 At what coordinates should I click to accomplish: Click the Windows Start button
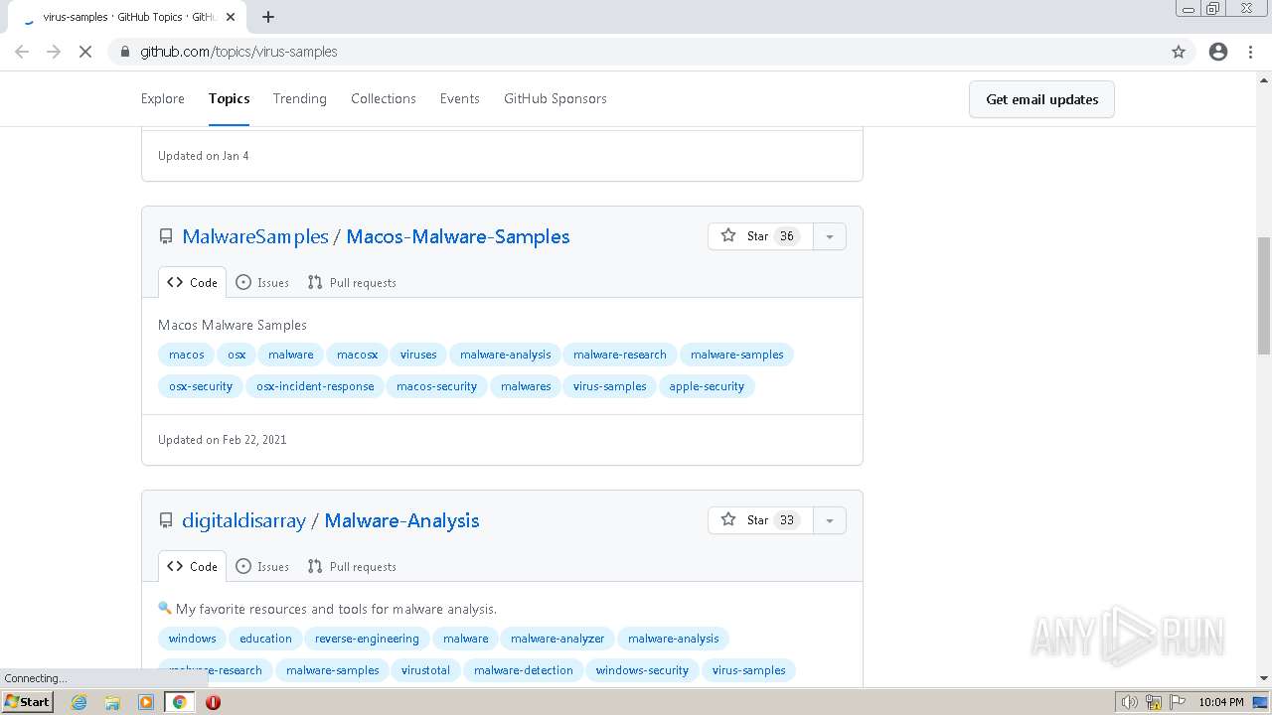point(28,702)
